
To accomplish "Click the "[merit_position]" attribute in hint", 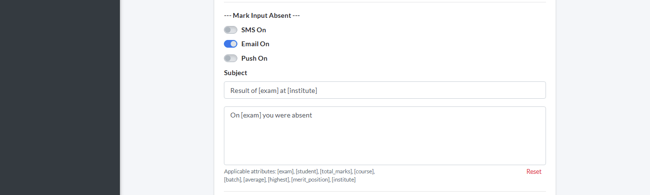I will pos(311,180).
